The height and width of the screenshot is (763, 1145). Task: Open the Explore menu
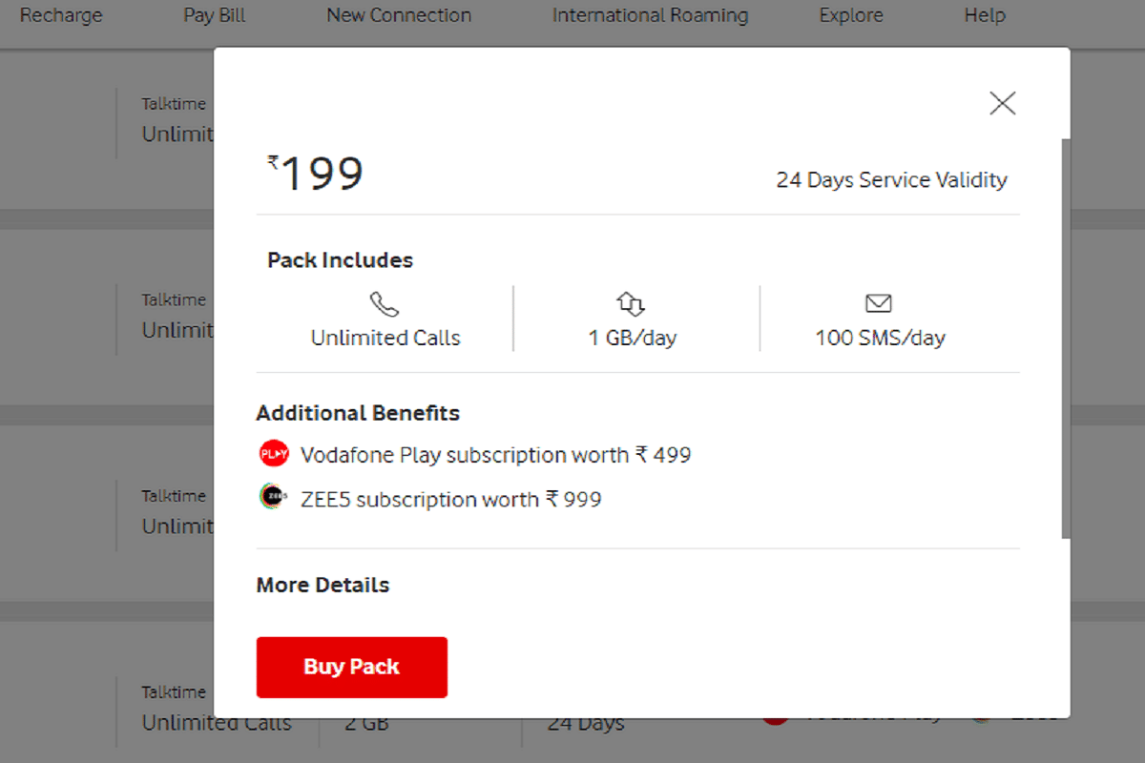click(850, 15)
